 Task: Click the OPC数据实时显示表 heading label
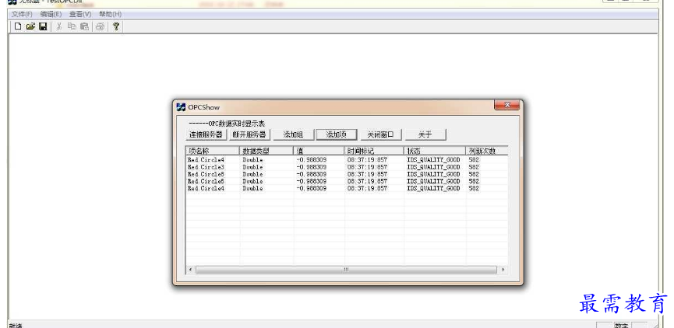[227, 124]
